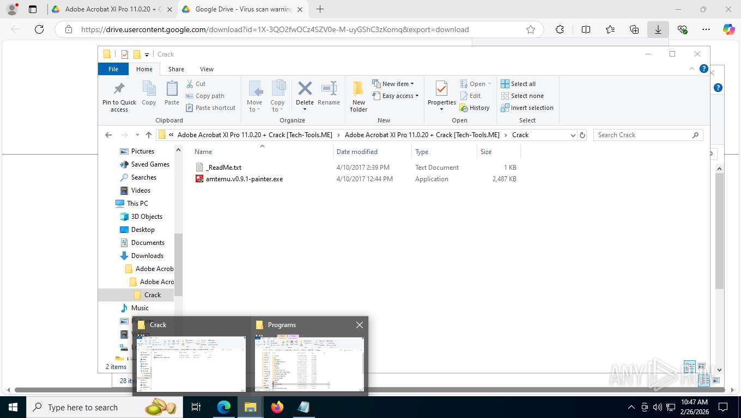Refresh the Crack folder view
This screenshot has height=418, width=741.
(582, 135)
